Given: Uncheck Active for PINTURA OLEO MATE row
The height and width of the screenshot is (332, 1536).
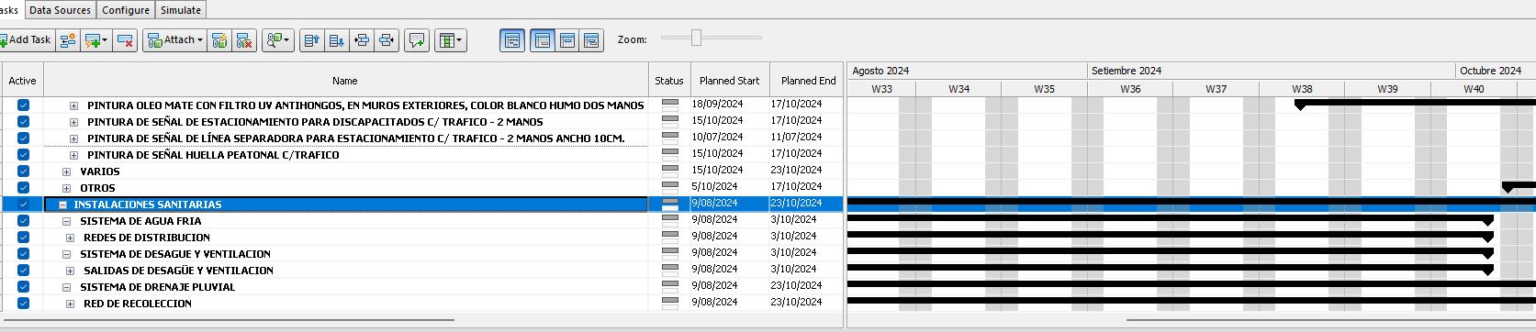Looking at the screenshot, I should pos(23,105).
